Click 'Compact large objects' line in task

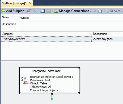pos(44,90)
